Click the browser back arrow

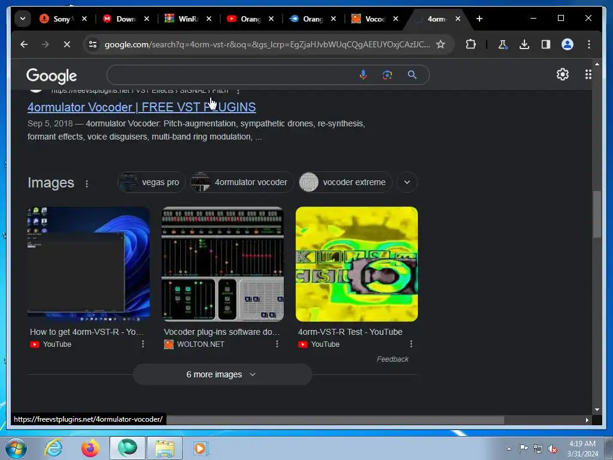24,44
